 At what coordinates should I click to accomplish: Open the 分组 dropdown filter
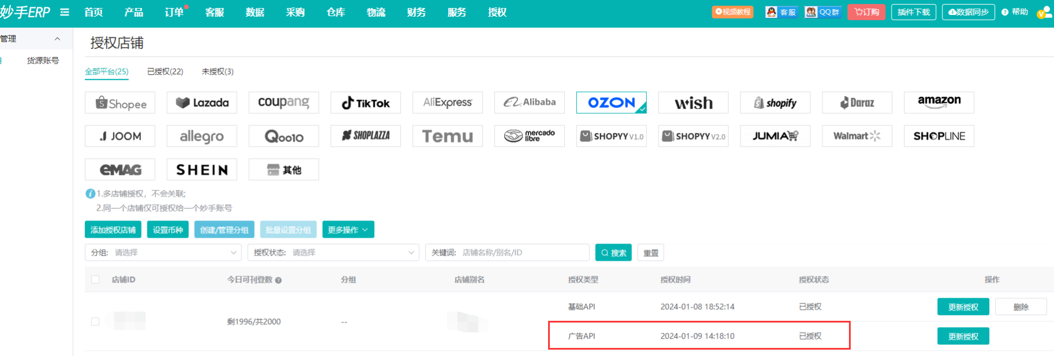click(163, 253)
